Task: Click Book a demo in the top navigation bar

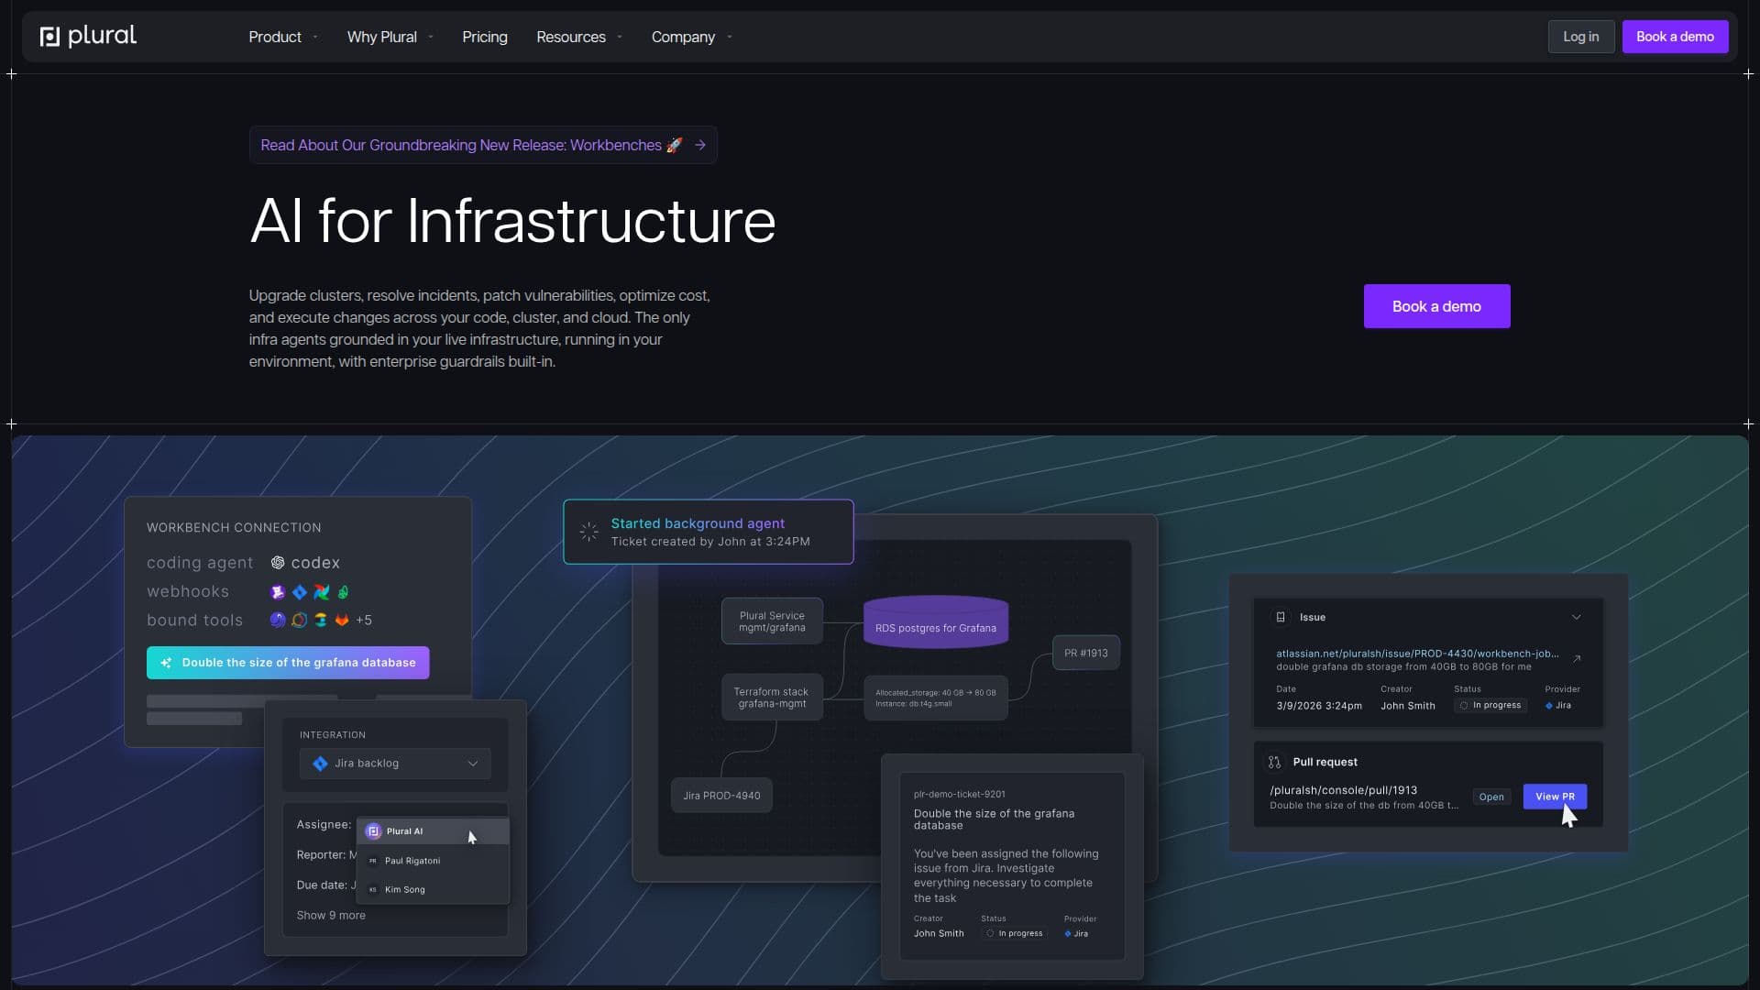Action: [1676, 37]
